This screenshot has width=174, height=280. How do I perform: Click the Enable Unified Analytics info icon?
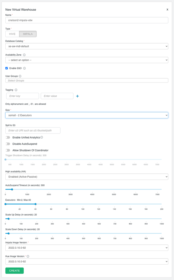42,137
